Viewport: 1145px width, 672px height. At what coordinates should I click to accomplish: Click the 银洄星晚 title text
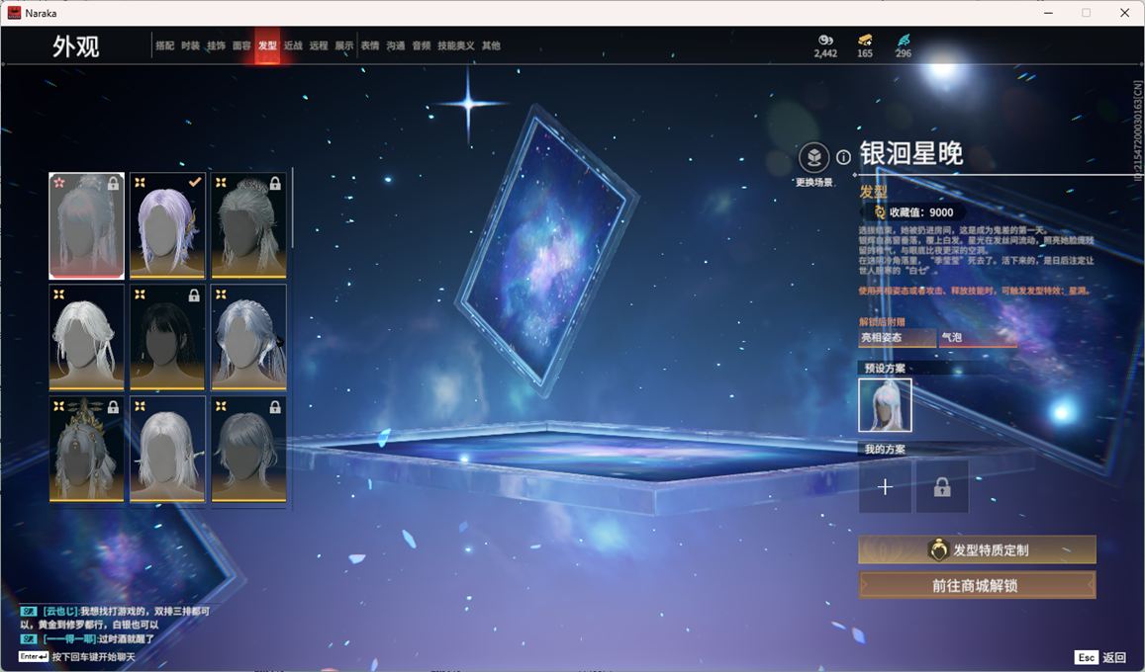910,154
